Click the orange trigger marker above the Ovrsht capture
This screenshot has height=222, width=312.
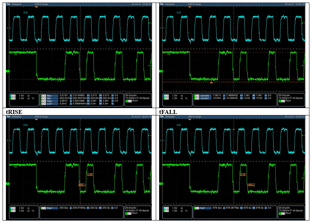pyautogui.click(x=189, y=7)
